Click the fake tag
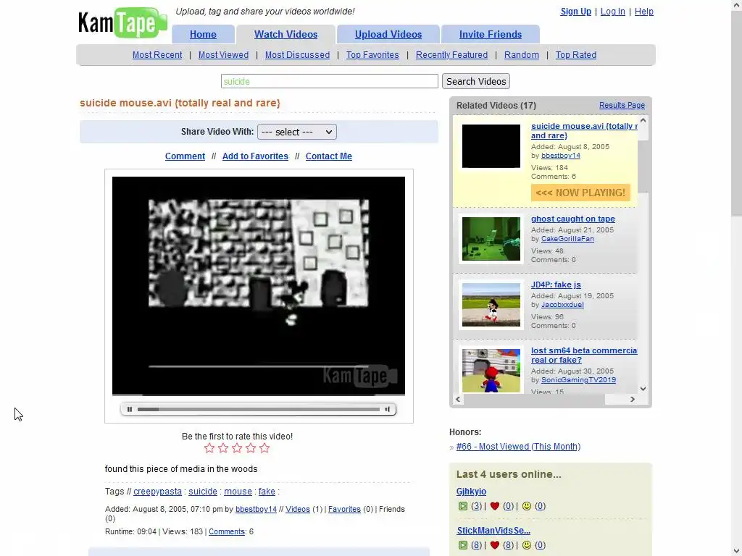Screen dimensions: 742x556 [x=267, y=492]
